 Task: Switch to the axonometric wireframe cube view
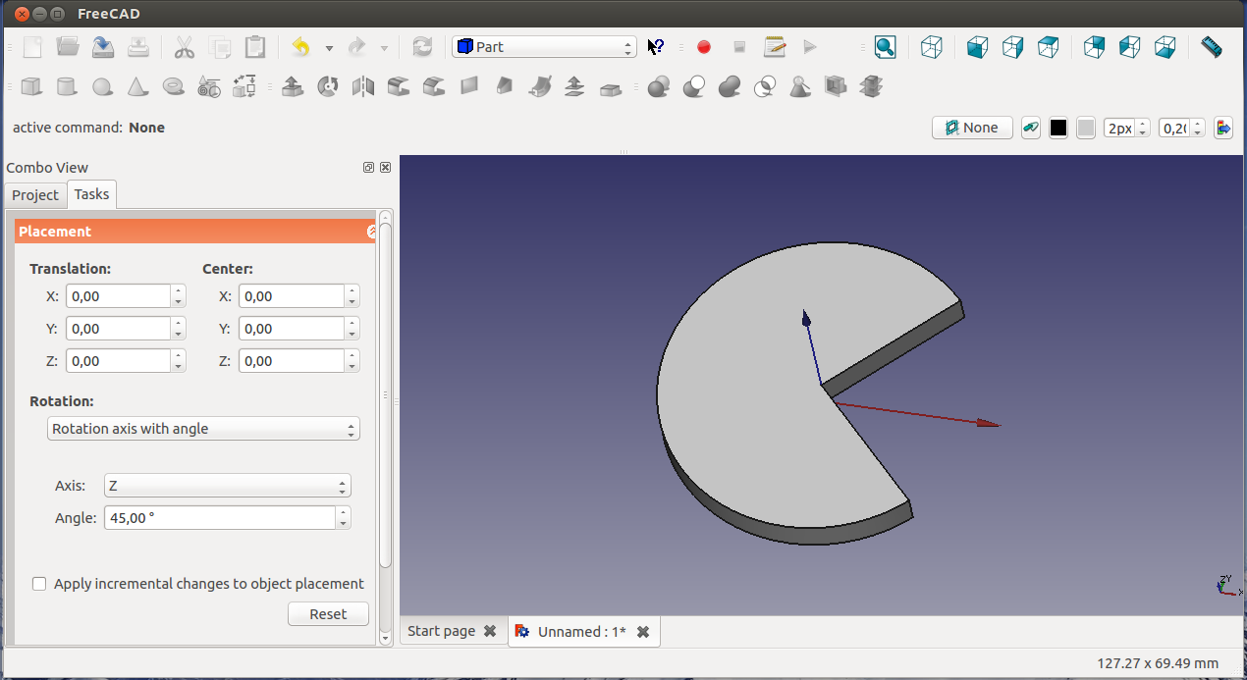931,47
